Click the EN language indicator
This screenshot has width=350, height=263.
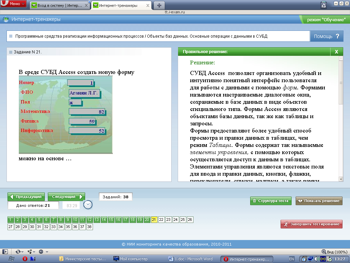tap(291, 259)
